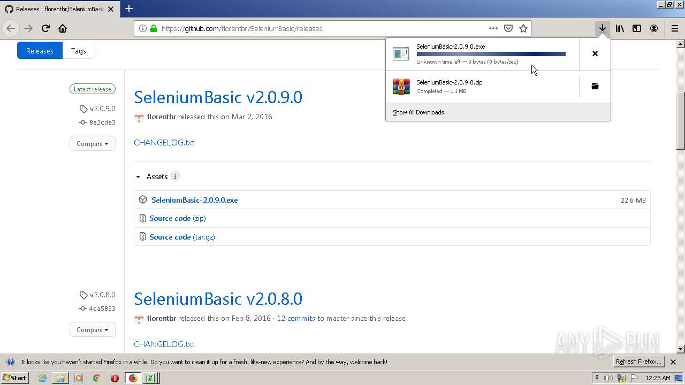
Task: Save this page to Pocket
Action: coord(508,28)
